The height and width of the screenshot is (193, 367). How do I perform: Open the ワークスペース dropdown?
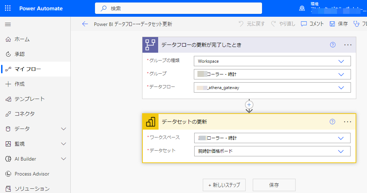272,138
